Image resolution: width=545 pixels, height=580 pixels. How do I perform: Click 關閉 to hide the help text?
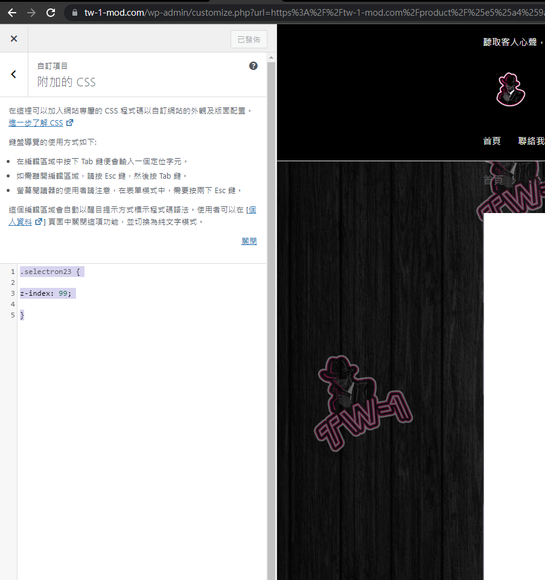click(249, 241)
